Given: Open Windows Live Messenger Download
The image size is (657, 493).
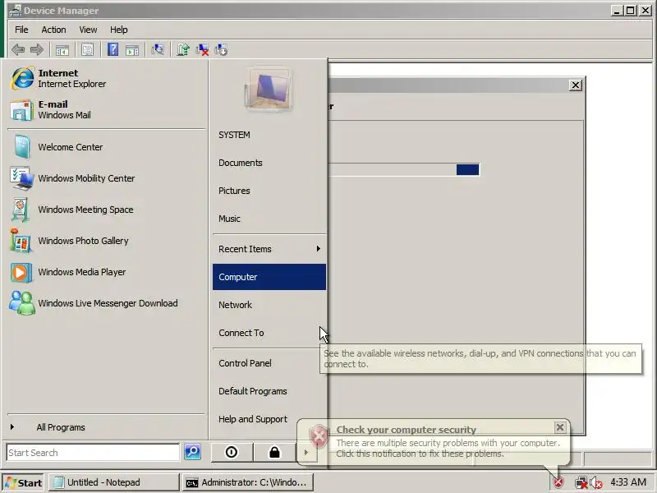Looking at the screenshot, I should (107, 303).
